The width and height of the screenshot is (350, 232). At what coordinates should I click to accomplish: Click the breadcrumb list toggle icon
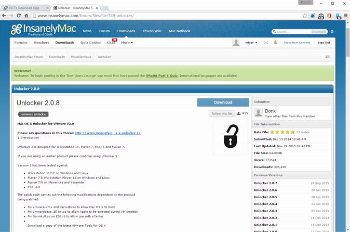(x=328, y=57)
